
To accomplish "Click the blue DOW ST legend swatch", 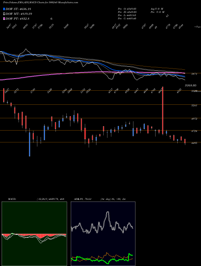I will (4, 9).
